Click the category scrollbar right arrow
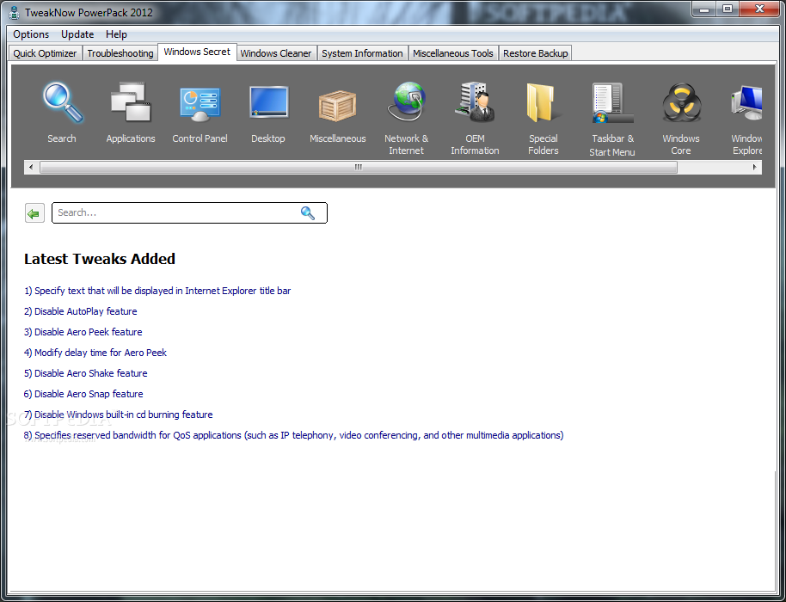 755,167
